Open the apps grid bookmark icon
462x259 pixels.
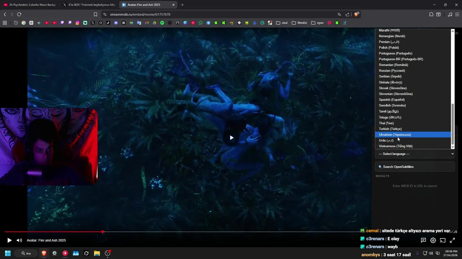tap(5, 23)
